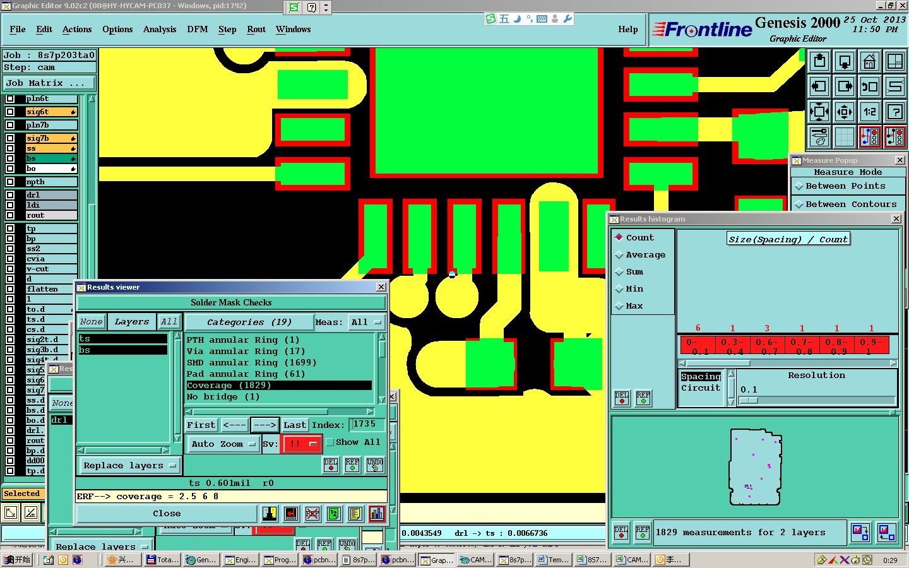Screen dimensions: 909x568
Task: Open the Categories (19) selector
Action: pyautogui.click(x=249, y=322)
